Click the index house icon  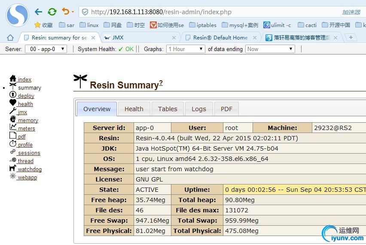(13, 79)
